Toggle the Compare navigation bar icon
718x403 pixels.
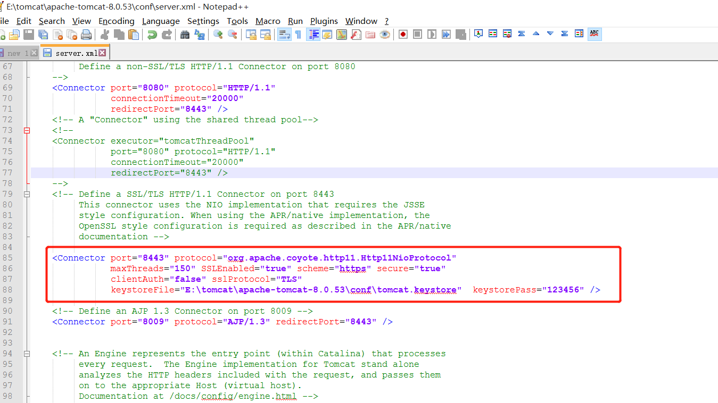coord(579,33)
